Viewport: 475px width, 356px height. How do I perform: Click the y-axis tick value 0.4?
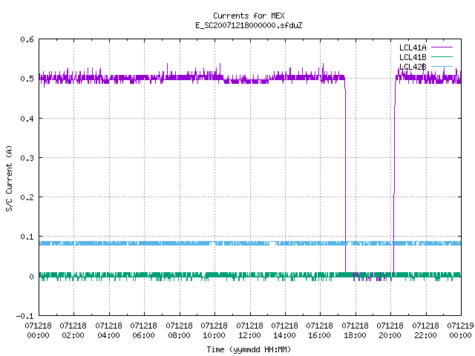(x=27, y=119)
